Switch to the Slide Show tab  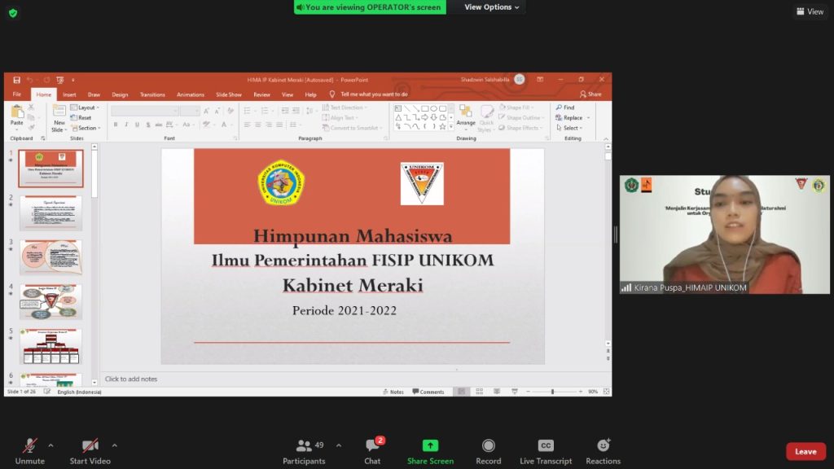pyautogui.click(x=229, y=94)
